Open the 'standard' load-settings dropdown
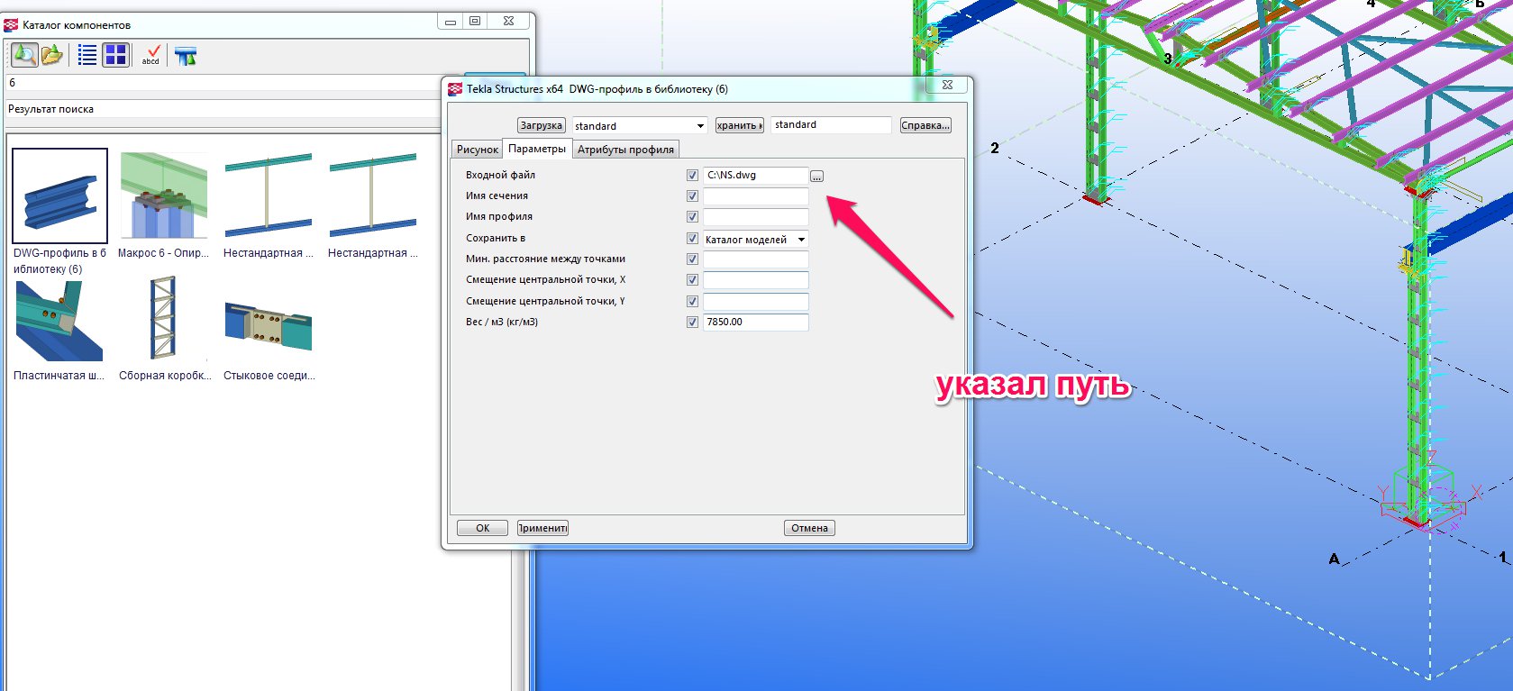 click(x=640, y=126)
